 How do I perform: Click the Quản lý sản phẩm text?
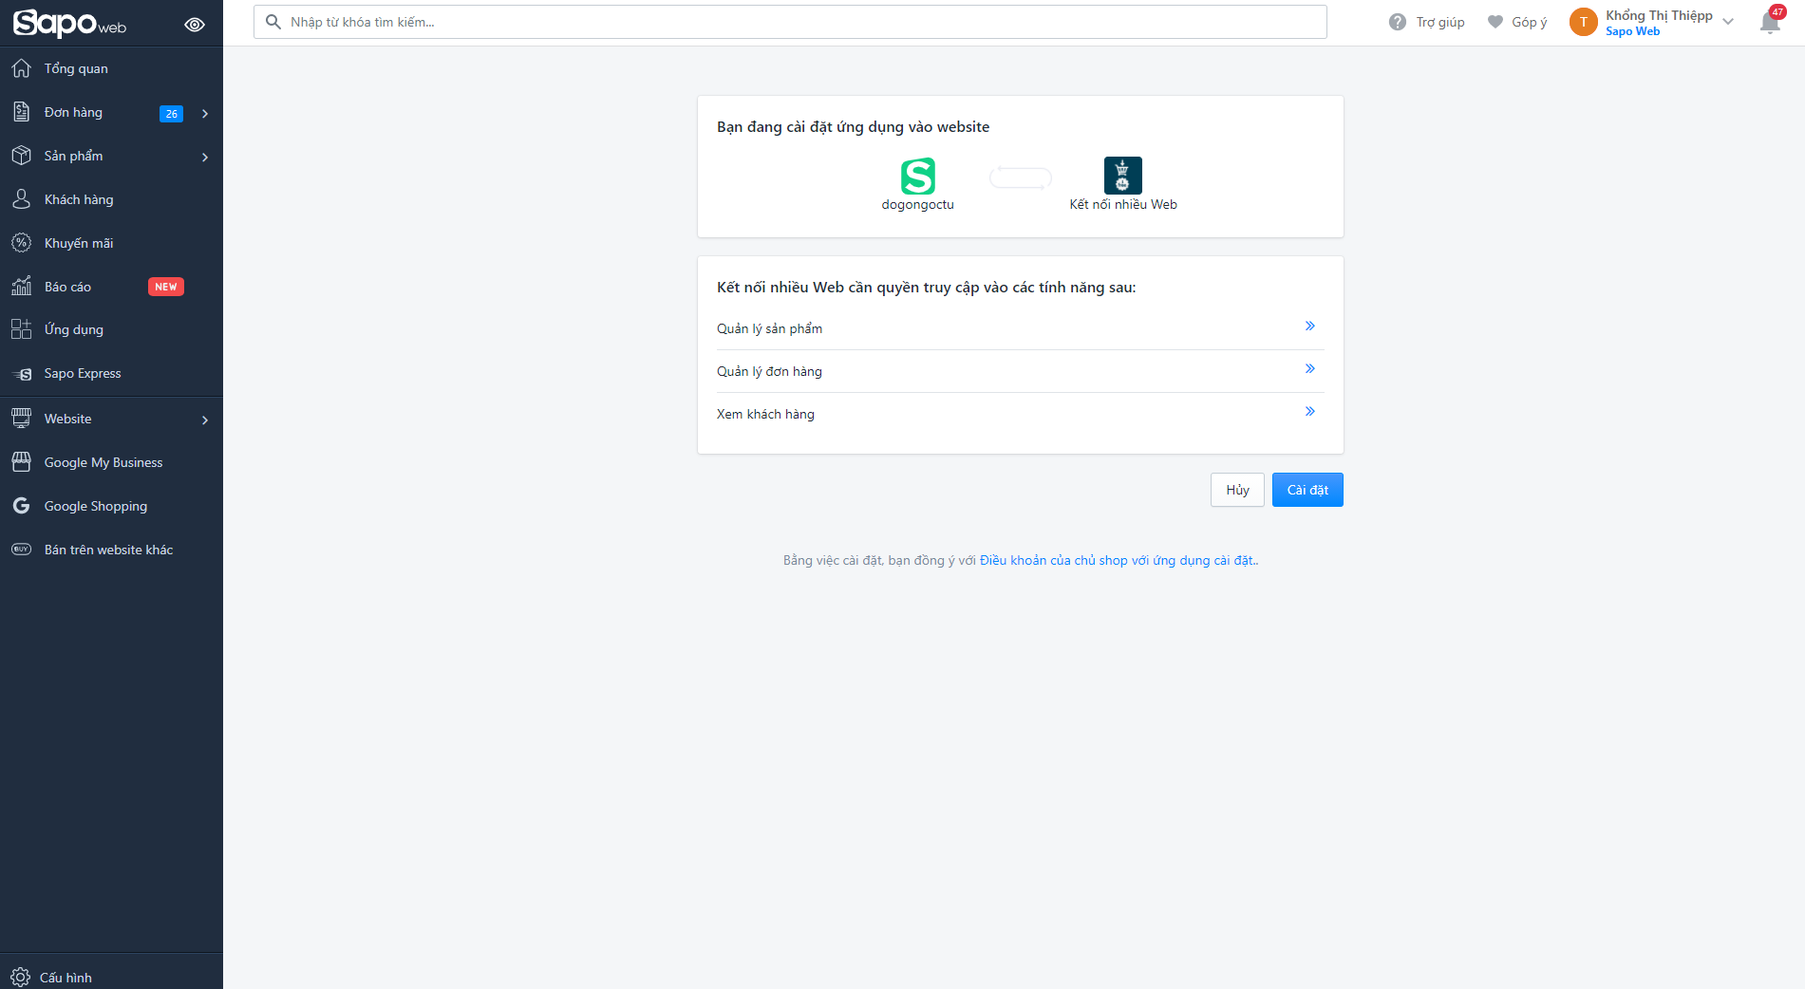pos(769,328)
